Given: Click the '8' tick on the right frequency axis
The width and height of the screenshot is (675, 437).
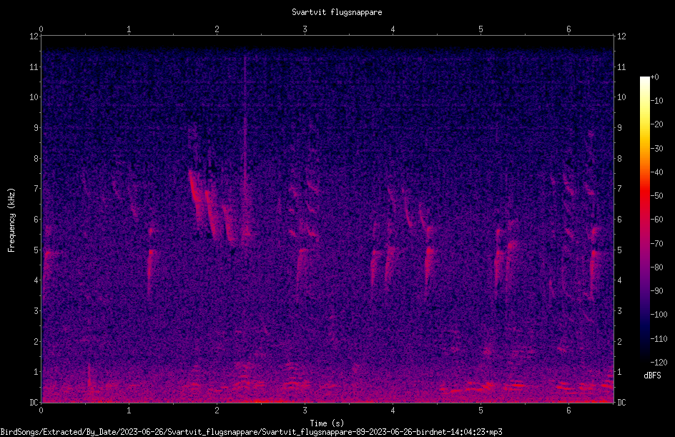Looking at the screenshot, I should 619,159.
